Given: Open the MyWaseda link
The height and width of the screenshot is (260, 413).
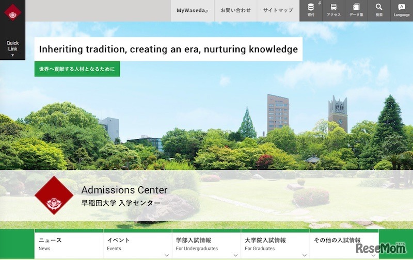Looking at the screenshot, I should pyautogui.click(x=192, y=10).
